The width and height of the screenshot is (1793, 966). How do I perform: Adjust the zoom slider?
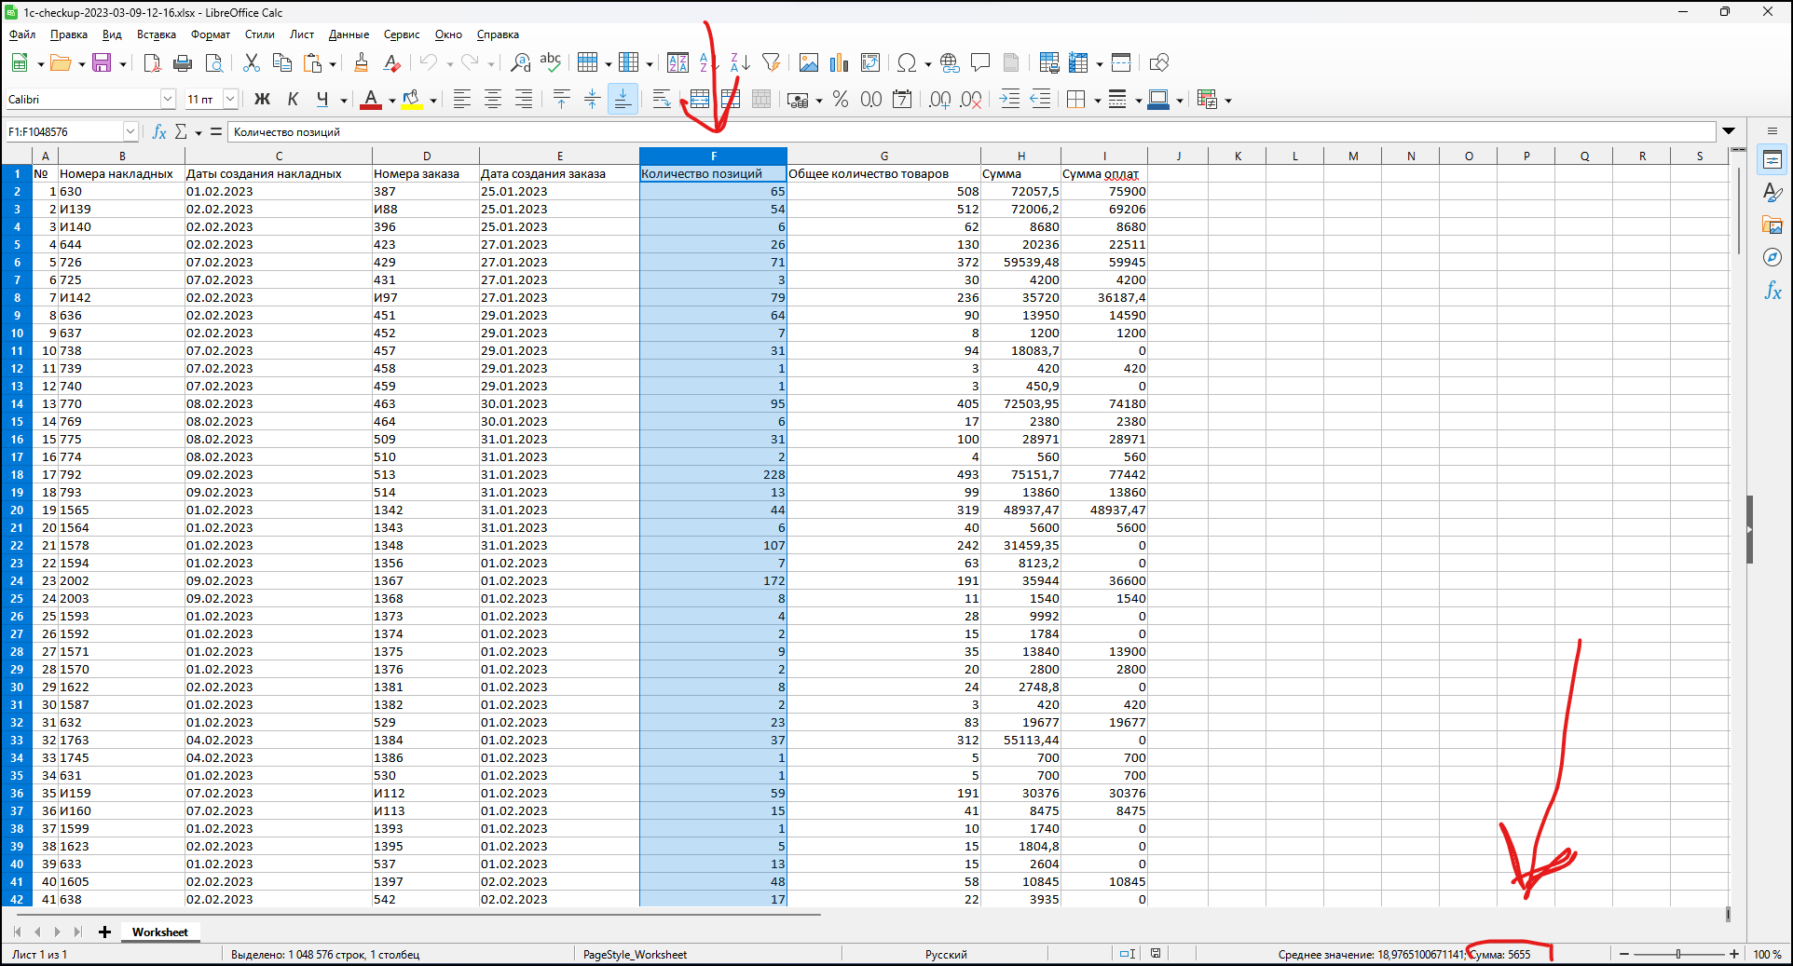coord(1678,954)
